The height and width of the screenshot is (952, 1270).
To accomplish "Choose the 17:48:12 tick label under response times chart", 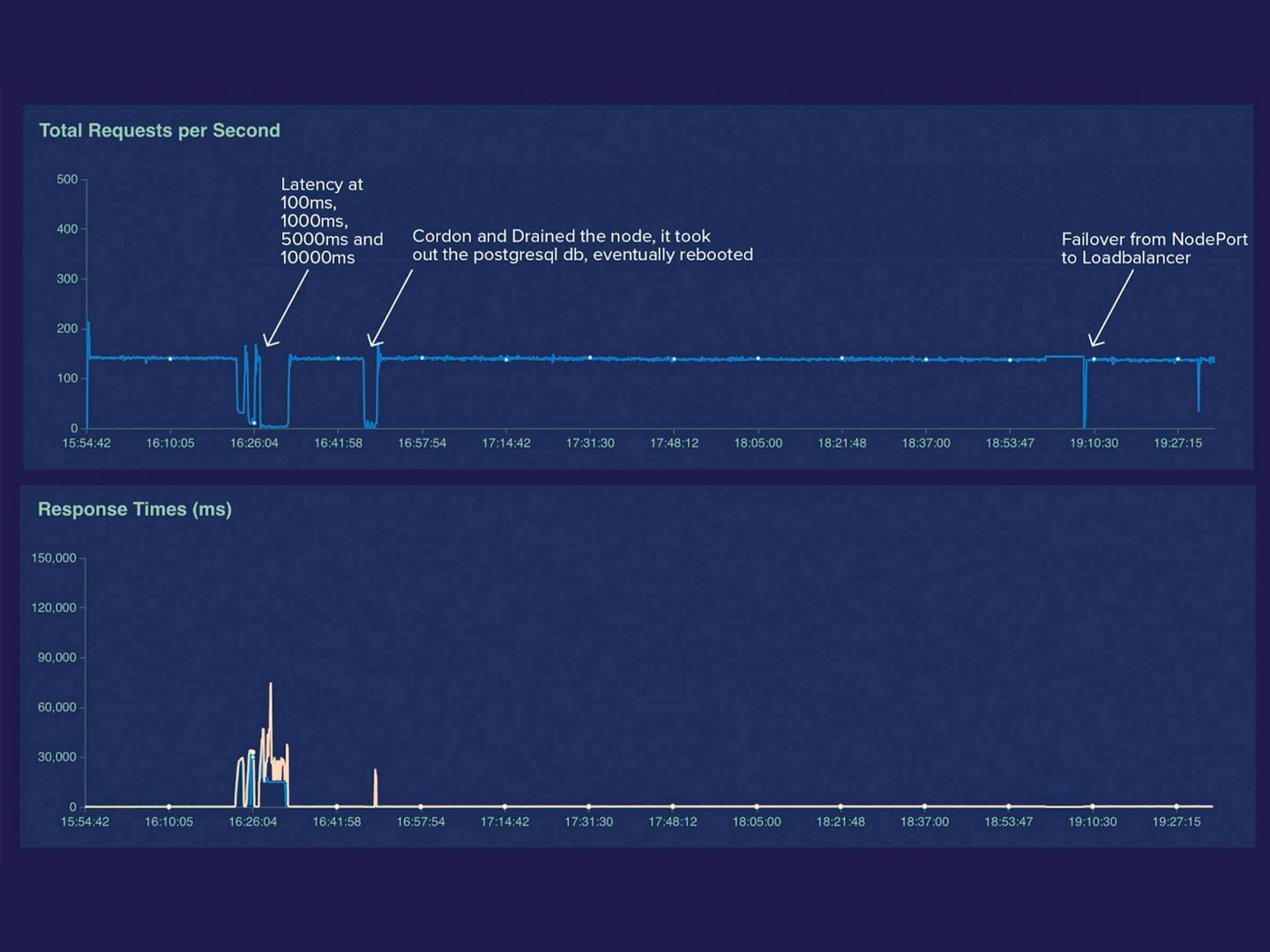I will tap(673, 822).
